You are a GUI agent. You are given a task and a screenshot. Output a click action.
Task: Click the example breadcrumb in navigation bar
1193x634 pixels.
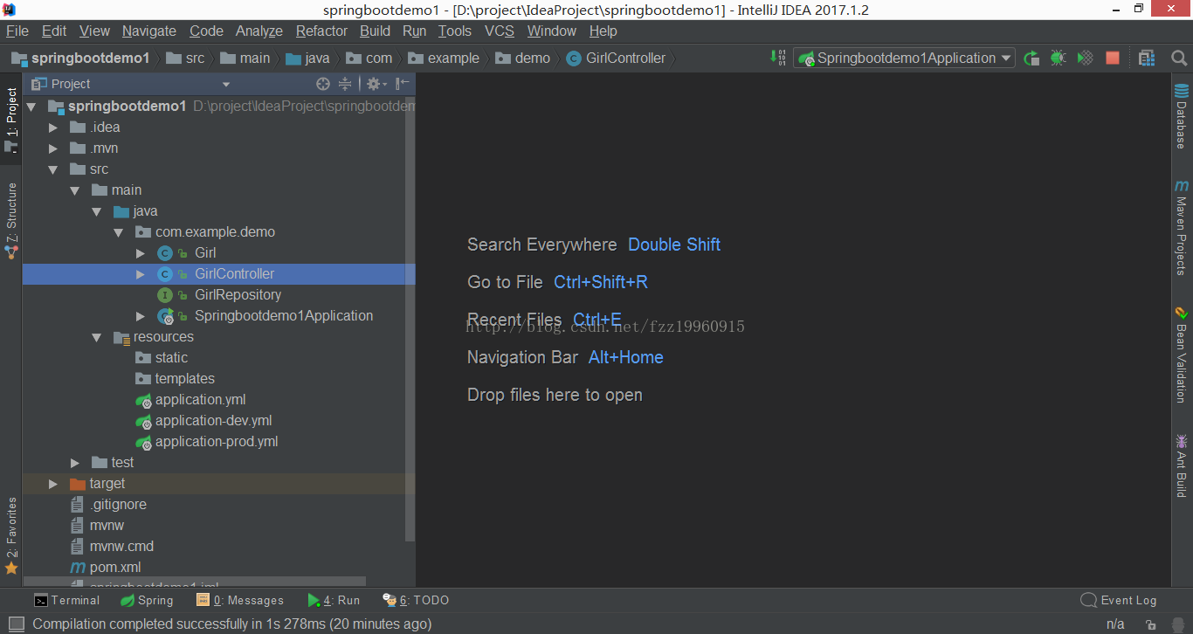pos(444,58)
